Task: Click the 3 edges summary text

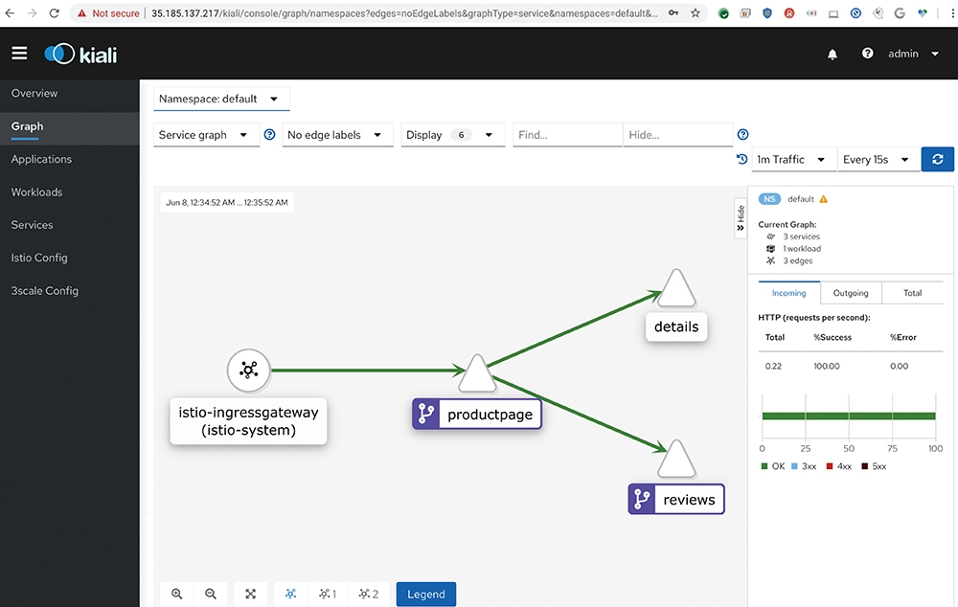Action: click(798, 260)
